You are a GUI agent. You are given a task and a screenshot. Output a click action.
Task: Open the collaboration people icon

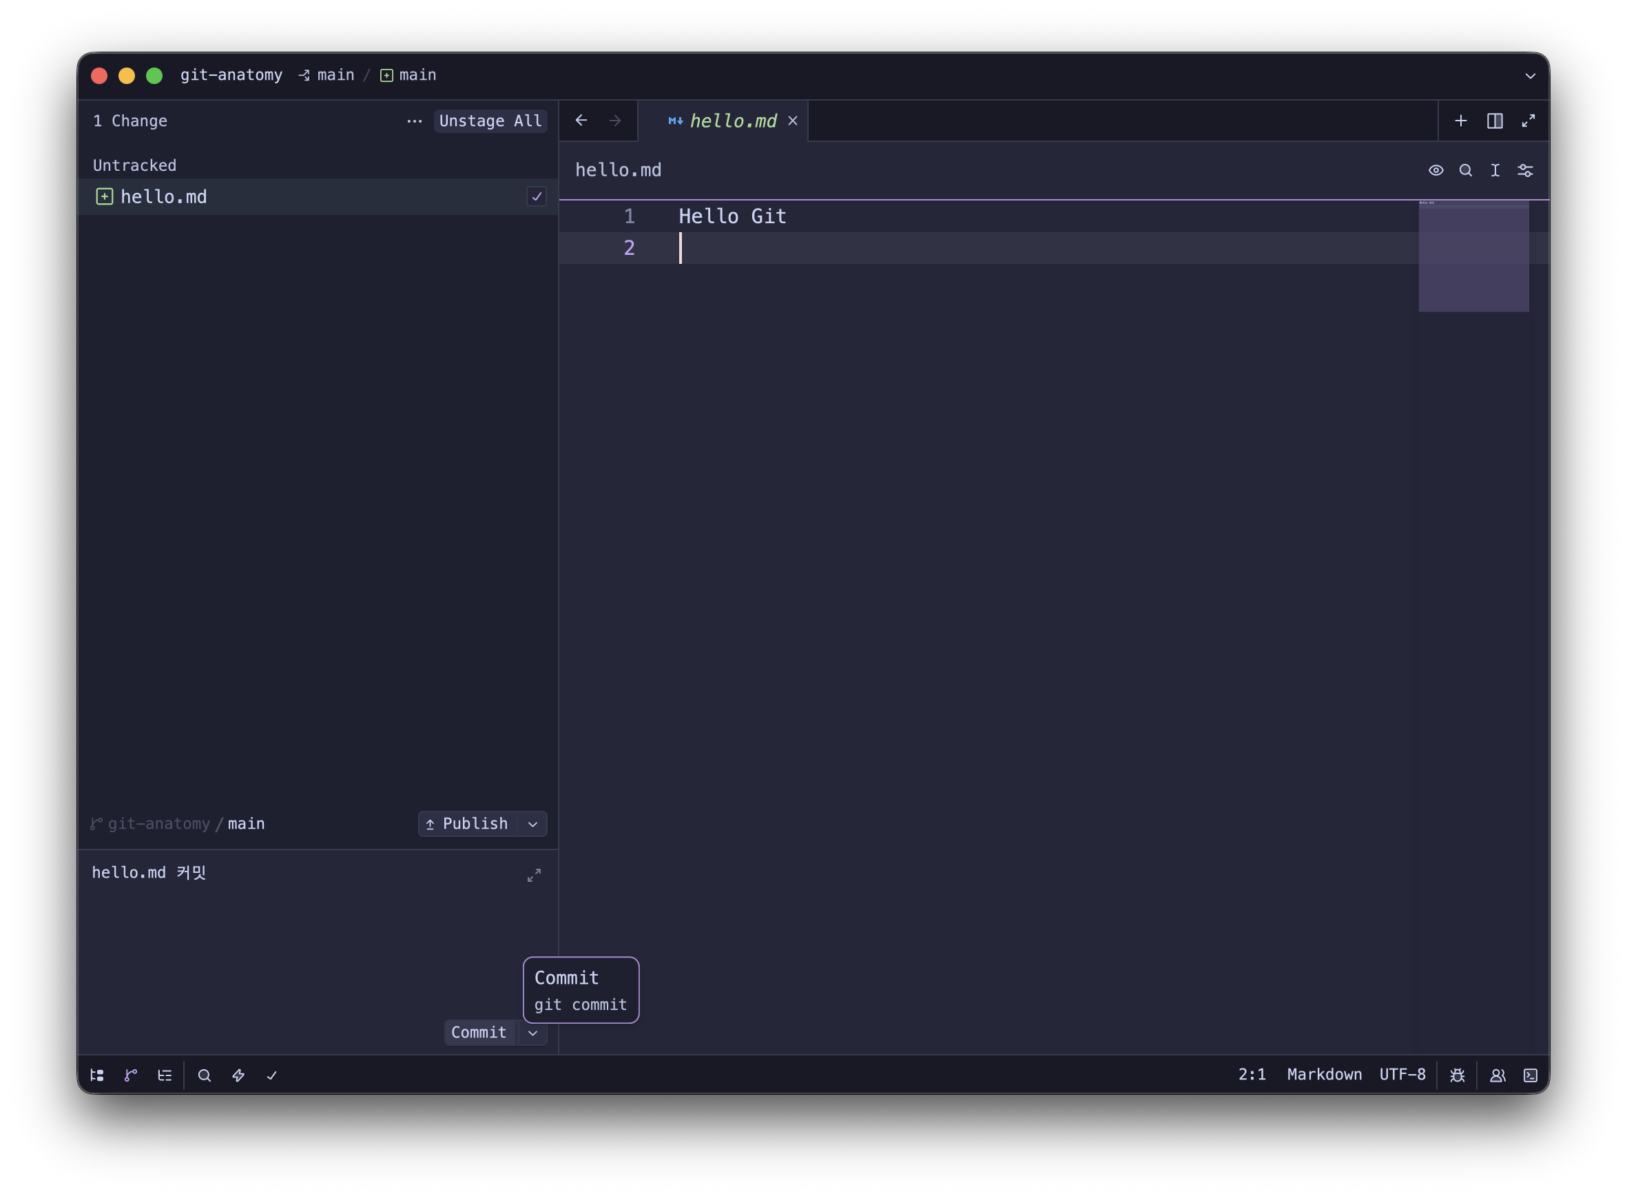[x=1498, y=1075]
